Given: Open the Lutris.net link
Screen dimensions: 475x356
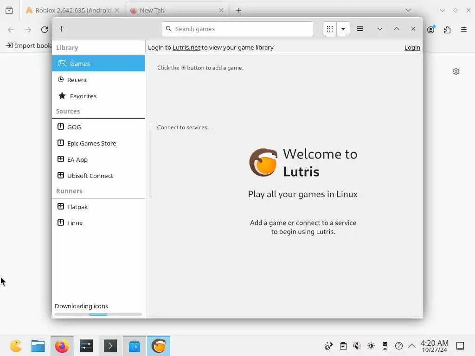Looking at the screenshot, I should tap(186, 48).
